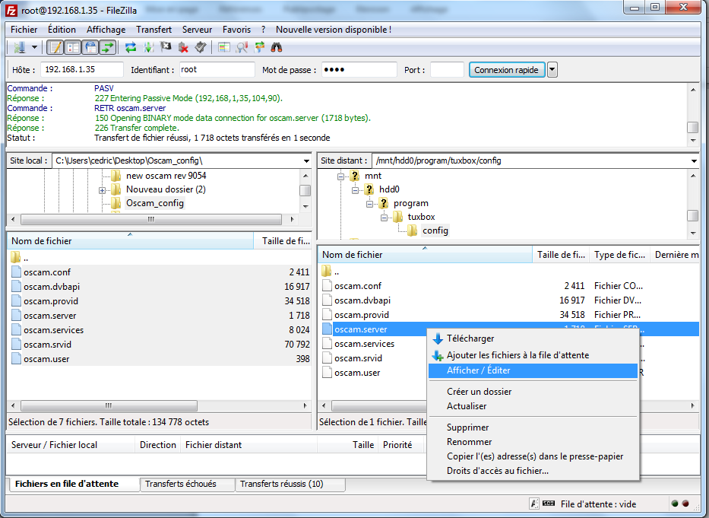Expand the Nouveau dossier (2) tree node

102,189
